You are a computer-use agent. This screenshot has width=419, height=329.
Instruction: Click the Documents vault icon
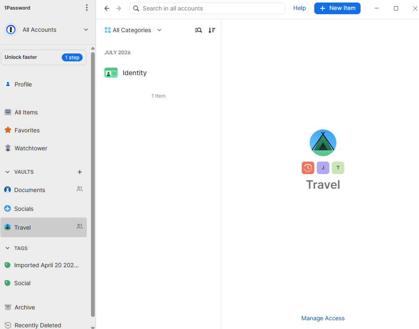click(x=8, y=190)
